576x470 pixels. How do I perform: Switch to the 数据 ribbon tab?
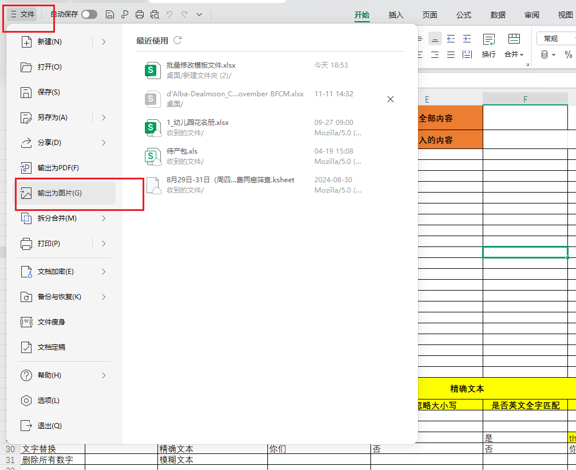tap(498, 15)
